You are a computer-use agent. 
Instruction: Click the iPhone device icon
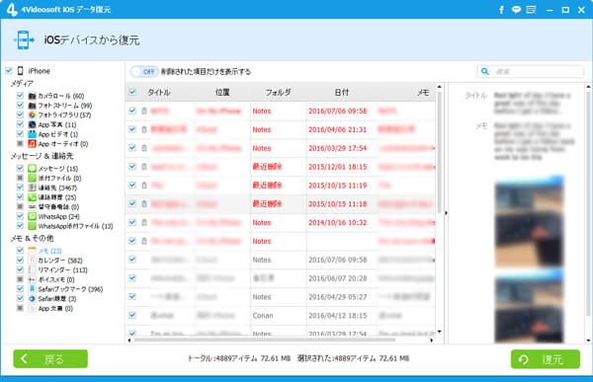tap(21, 71)
